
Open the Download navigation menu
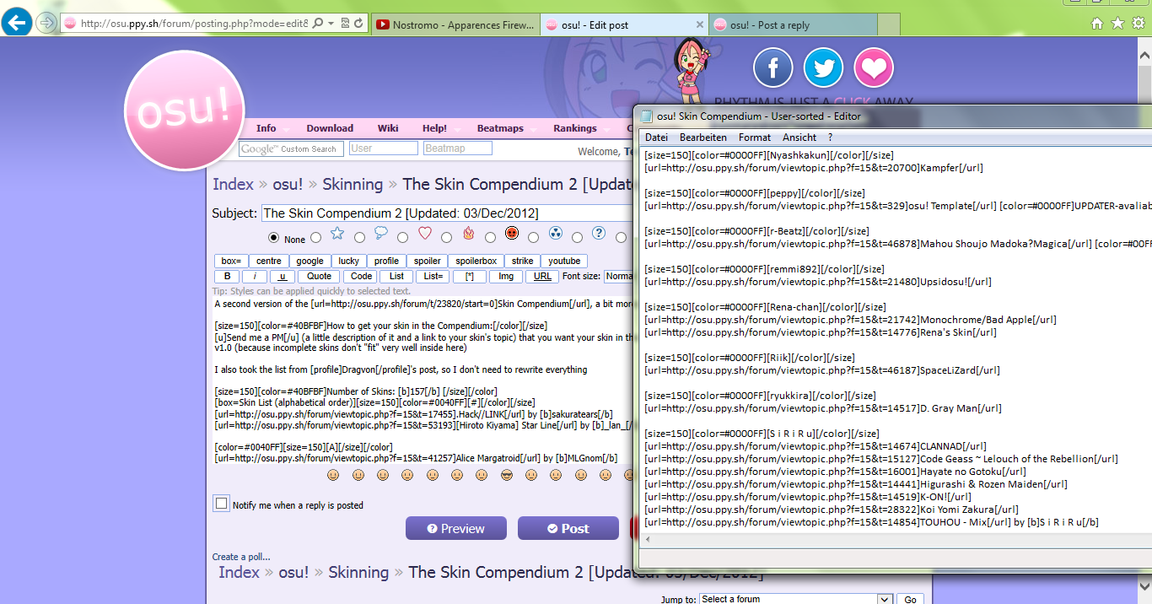330,128
